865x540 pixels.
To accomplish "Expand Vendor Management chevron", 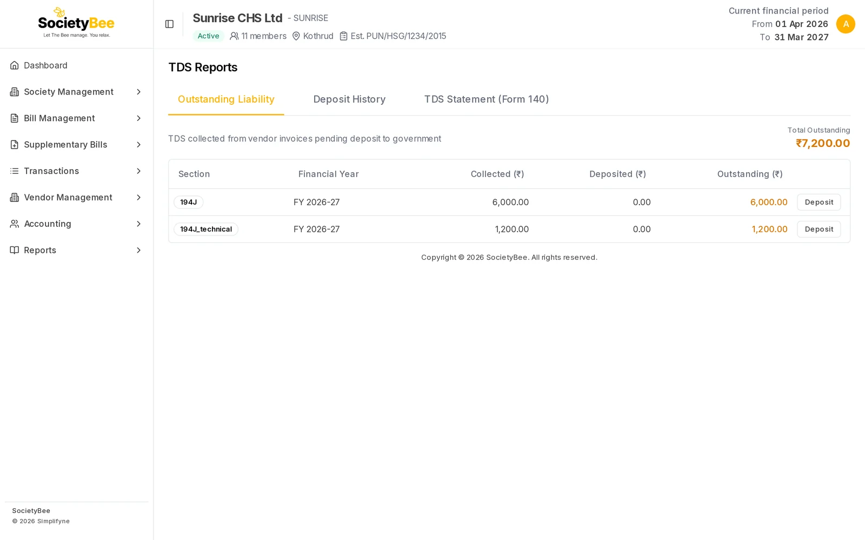I will (139, 198).
